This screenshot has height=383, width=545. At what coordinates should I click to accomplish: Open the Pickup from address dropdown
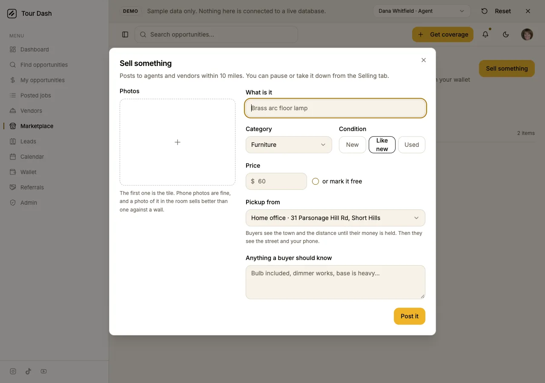336,218
